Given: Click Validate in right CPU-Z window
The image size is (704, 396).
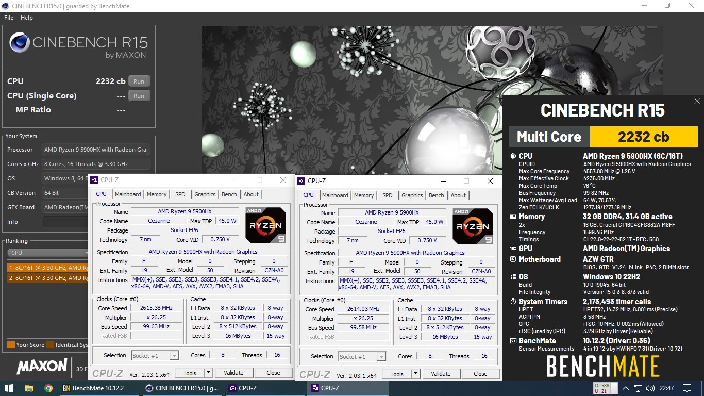Looking at the screenshot, I should click(x=441, y=374).
